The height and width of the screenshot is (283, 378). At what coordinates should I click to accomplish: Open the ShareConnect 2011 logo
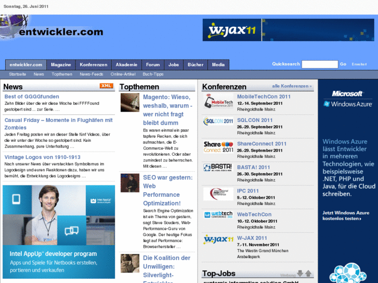point(218,146)
